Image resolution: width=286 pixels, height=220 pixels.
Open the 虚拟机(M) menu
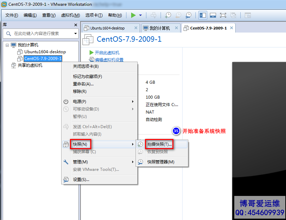pos(70,15)
